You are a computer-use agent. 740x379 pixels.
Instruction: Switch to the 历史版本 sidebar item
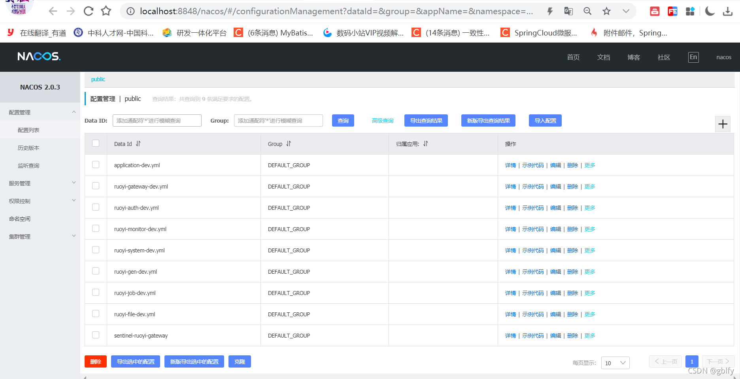click(x=28, y=147)
